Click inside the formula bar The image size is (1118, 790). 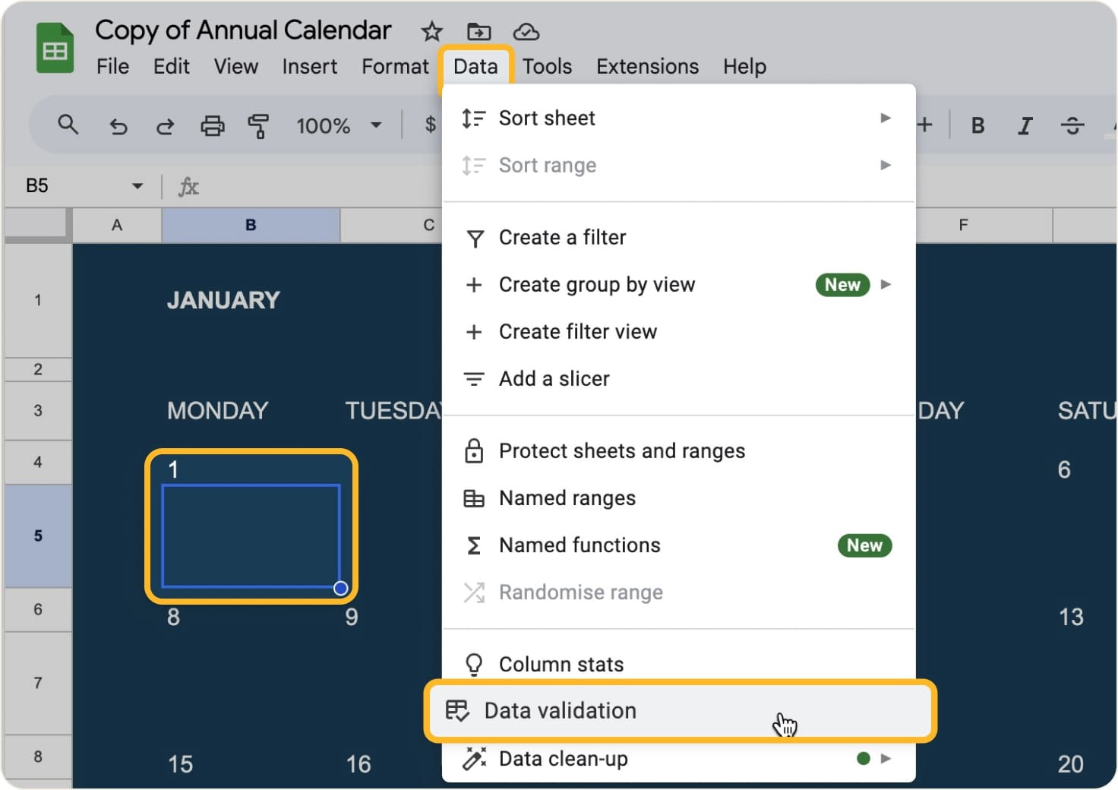(x=304, y=185)
